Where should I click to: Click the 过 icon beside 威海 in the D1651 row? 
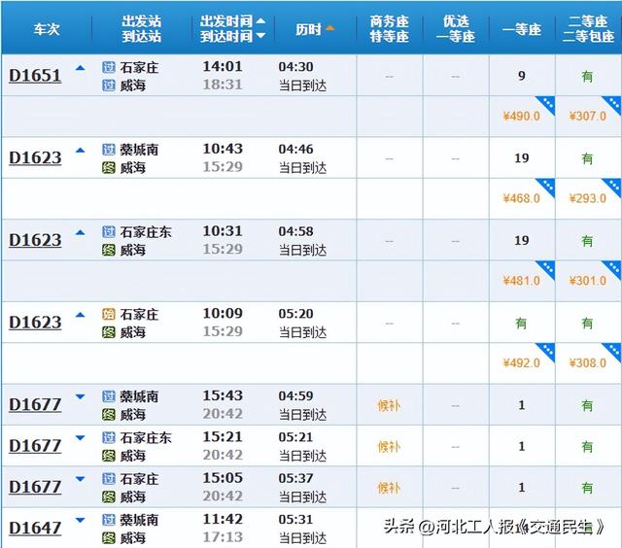(x=109, y=85)
